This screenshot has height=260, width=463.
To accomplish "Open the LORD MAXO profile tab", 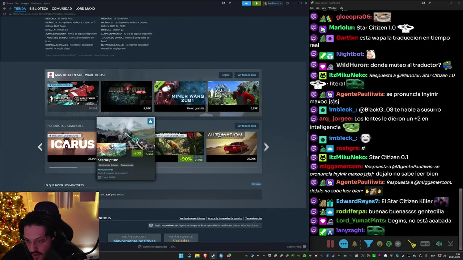I will pyautogui.click(x=85, y=8).
